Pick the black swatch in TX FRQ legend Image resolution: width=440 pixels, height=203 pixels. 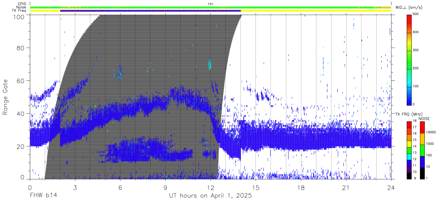[410, 175]
